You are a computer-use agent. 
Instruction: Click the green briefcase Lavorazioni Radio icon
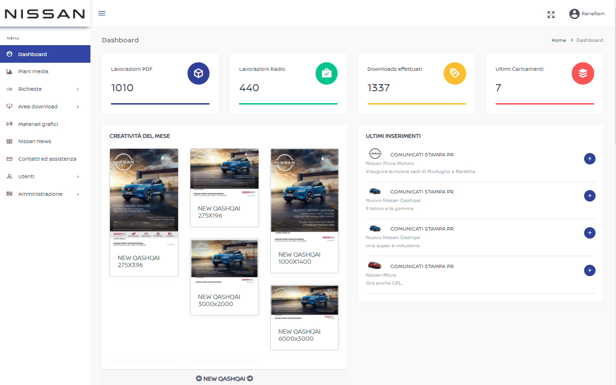[327, 74]
